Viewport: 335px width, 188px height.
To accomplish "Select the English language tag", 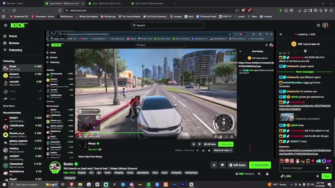I will click(82, 173).
